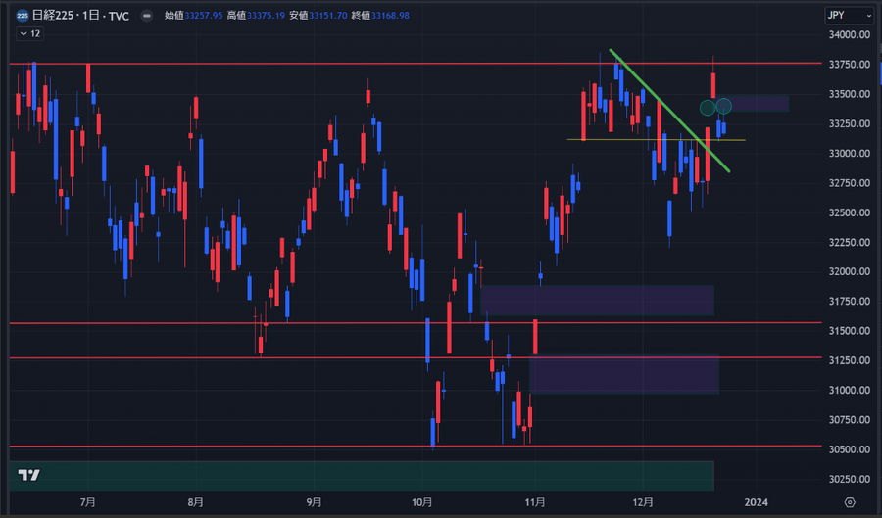Click the 10月 time axis label

[x=421, y=502]
